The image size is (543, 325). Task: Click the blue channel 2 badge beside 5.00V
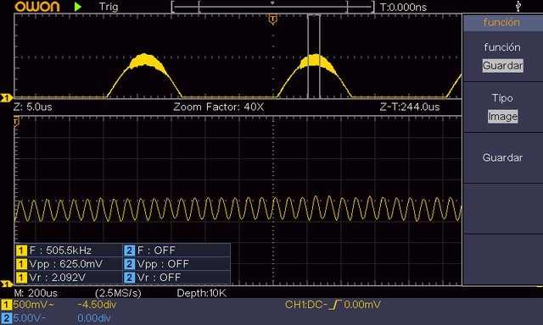click(x=6, y=318)
